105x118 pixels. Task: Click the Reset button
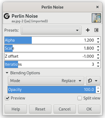tap(40, 109)
